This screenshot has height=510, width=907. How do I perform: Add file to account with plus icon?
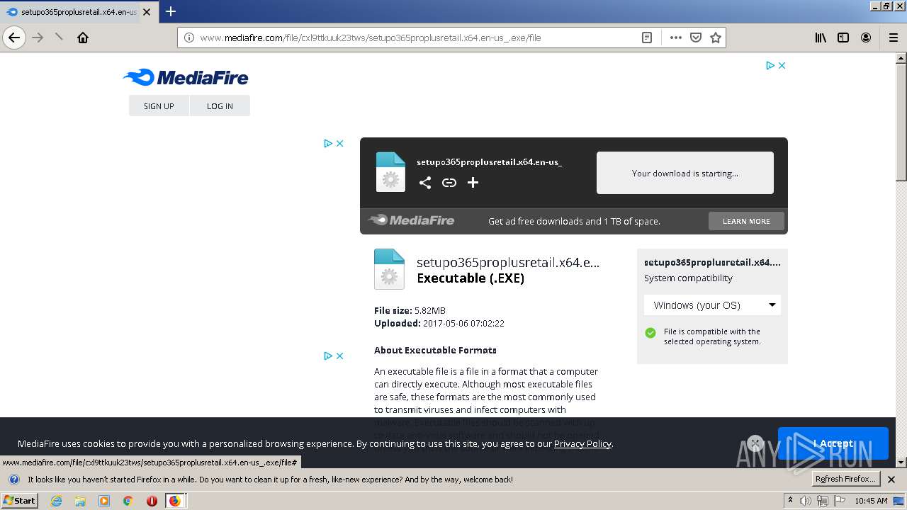(473, 183)
